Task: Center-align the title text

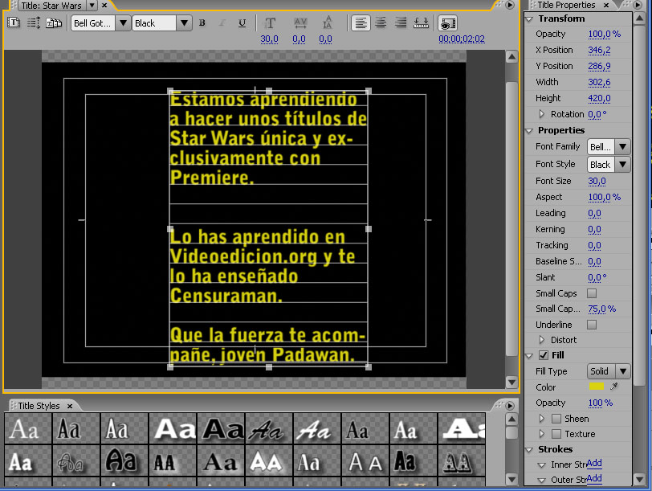Action: (381, 23)
